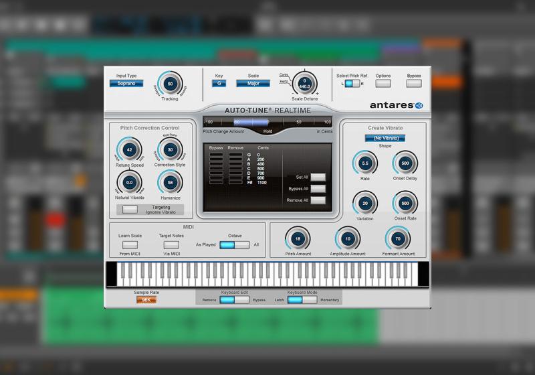The image size is (535, 375).
Task: Click the Formant Amount knob
Action: coord(398,239)
